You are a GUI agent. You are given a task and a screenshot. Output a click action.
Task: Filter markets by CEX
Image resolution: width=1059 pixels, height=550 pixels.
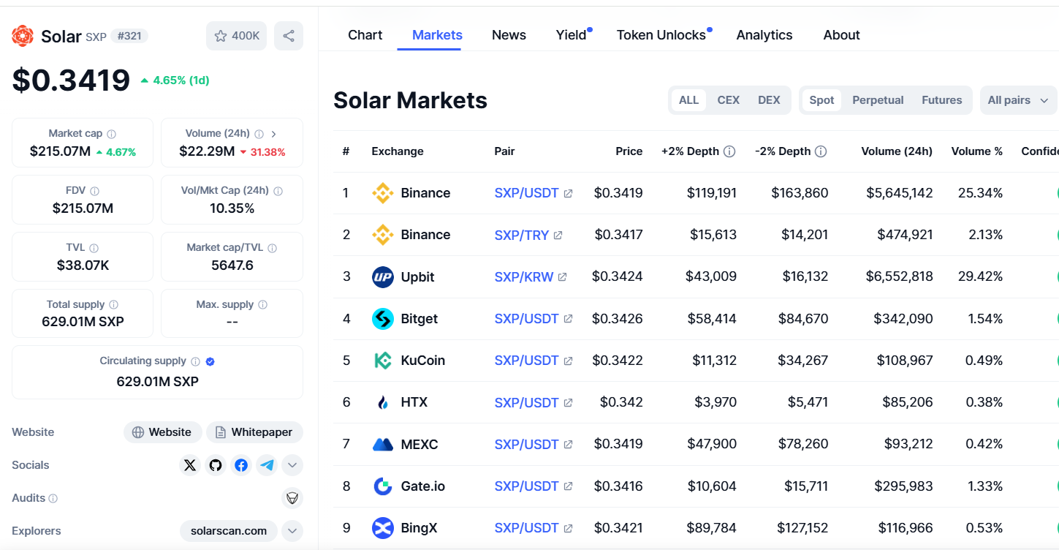[x=729, y=100]
